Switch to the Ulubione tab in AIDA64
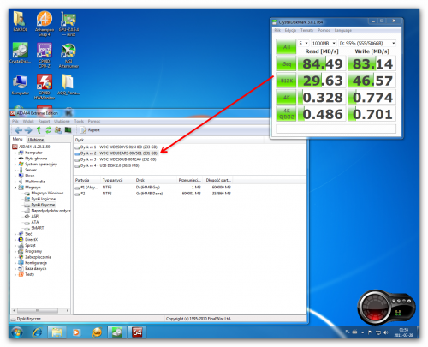 [36, 140]
